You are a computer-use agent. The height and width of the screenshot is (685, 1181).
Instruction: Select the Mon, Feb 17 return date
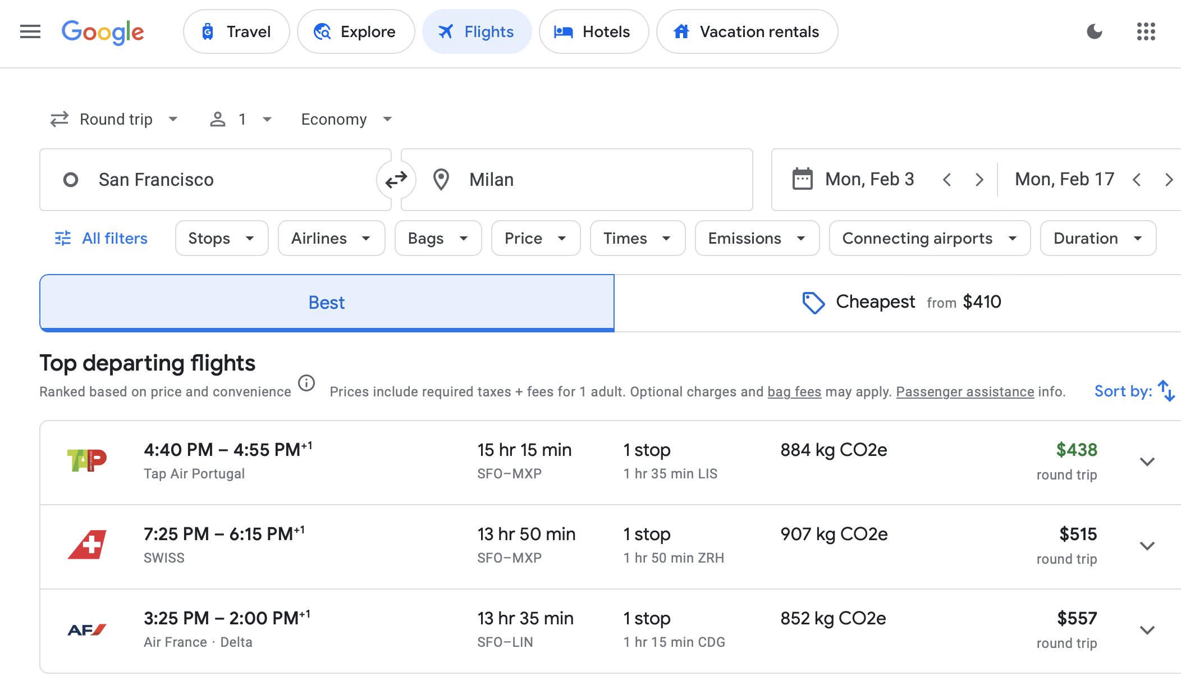pyautogui.click(x=1064, y=179)
